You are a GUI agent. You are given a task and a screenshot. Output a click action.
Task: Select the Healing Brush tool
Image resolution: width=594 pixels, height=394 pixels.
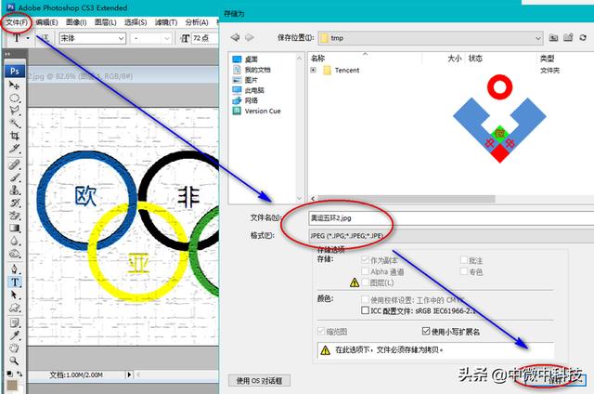click(15, 164)
